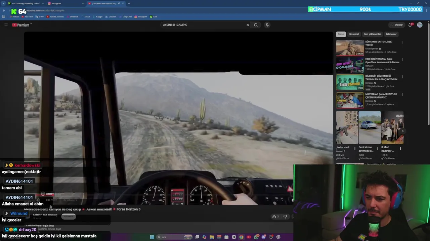Screen dimensions: 430x241
Task: Open KİMSENİN ÇÖZEMEDİĞİ TARİHİN video thumbnail
Action: pos(350,82)
